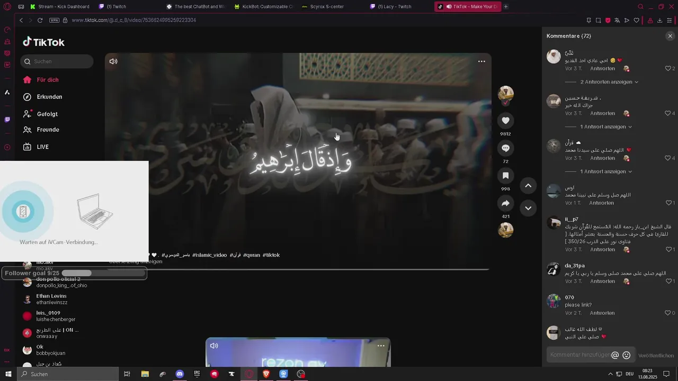
Task: Seek on the video progress bar
Action: tap(298, 269)
